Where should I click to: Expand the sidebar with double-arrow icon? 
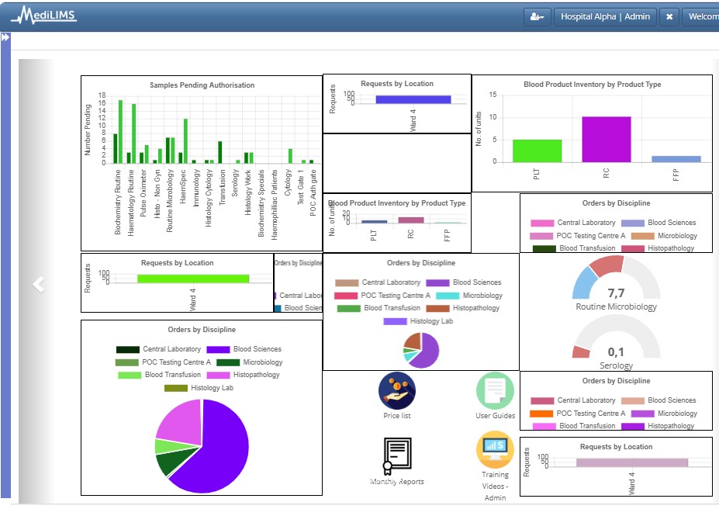coord(5,37)
